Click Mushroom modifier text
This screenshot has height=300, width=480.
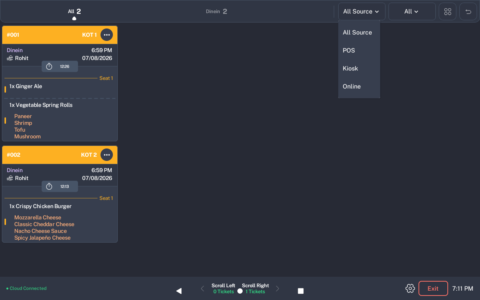tap(27, 136)
